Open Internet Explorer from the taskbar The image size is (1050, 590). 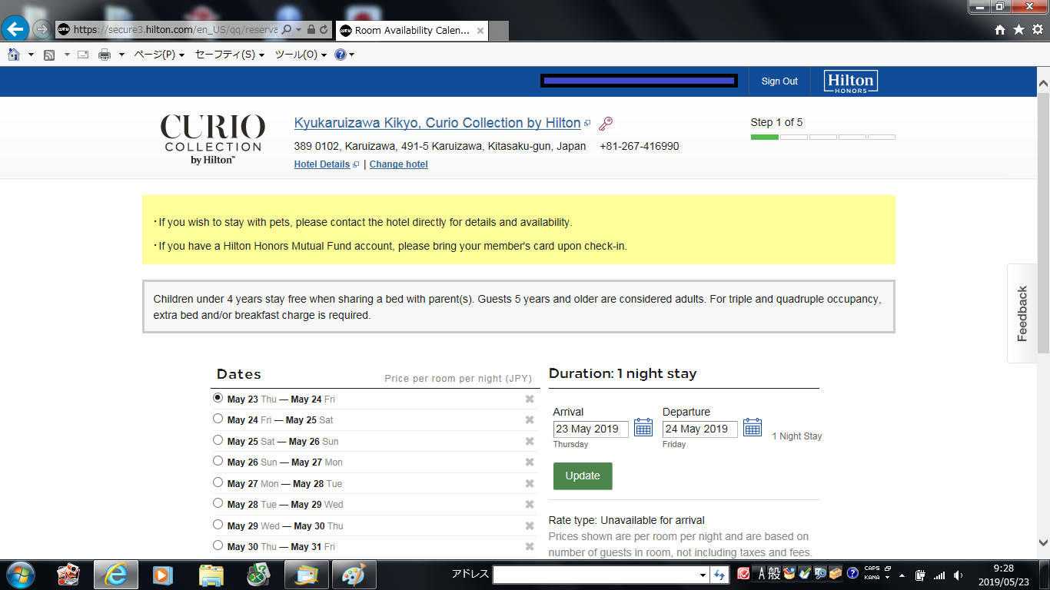(x=116, y=574)
